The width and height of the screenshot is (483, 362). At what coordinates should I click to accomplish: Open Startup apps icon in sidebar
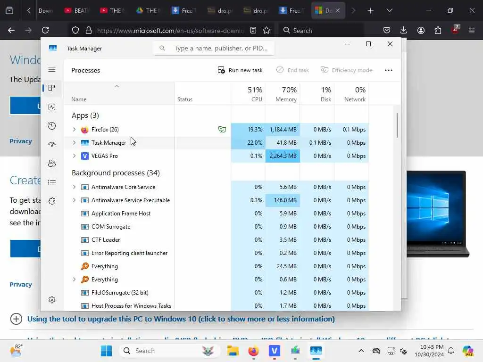tap(52, 144)
